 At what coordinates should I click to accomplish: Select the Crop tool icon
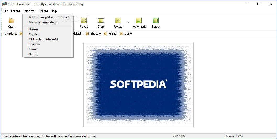(x=101, y=20)
